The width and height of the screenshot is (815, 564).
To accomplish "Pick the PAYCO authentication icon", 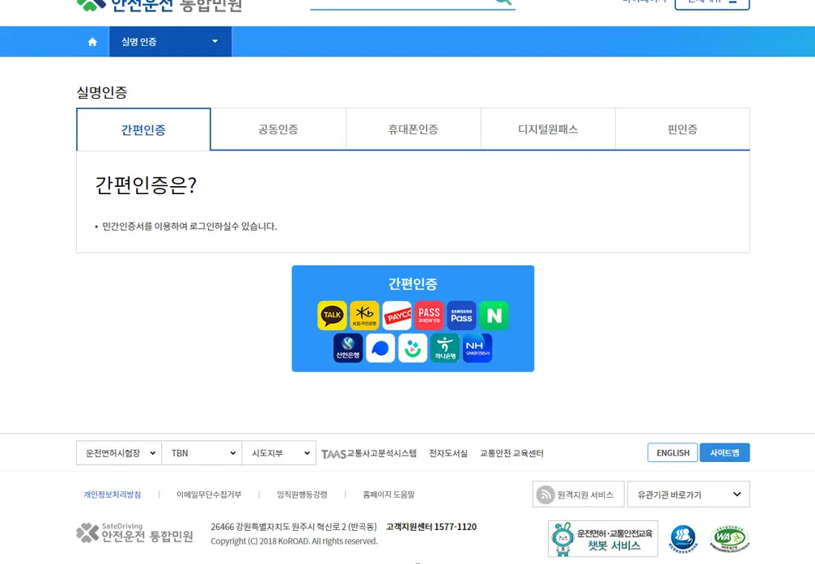I will (397, 316).
